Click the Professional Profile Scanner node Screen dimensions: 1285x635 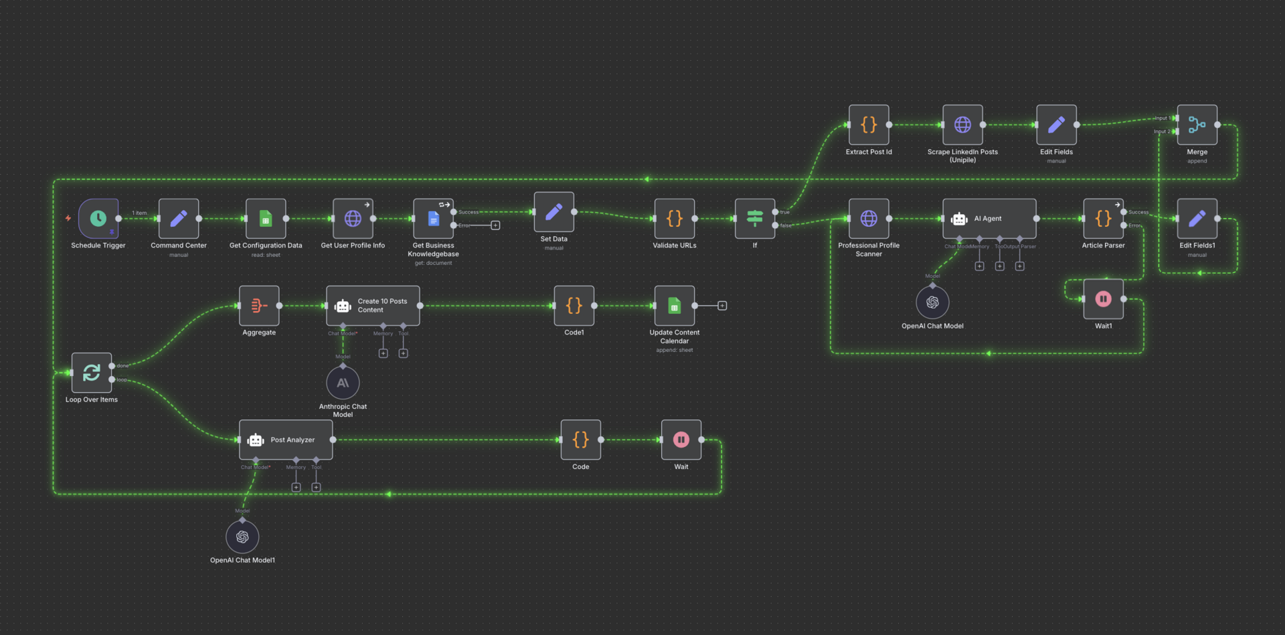(x=868, y=219)
